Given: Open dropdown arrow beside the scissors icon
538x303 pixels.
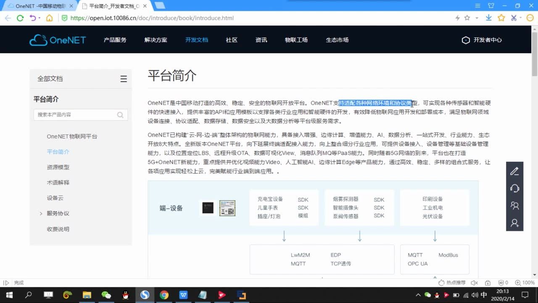Looking at the screenshot, I should point(521,18).
